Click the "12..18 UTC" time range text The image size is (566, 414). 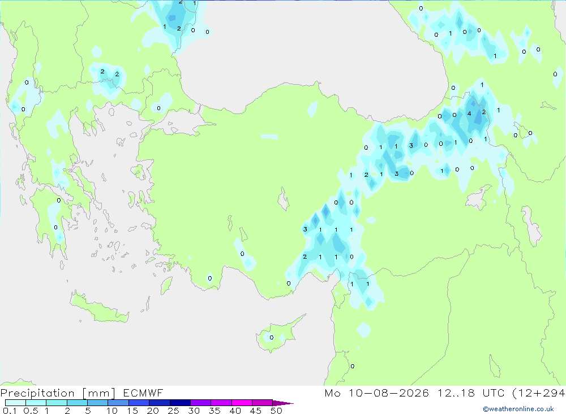pyautogui.click(x=471, y=393)
